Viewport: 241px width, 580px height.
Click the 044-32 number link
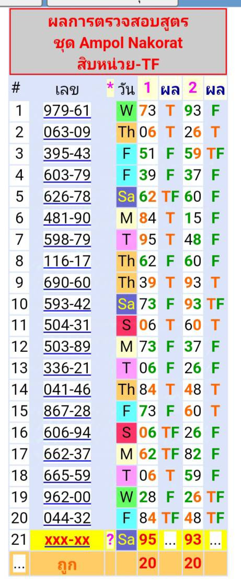pyautogui.click(x=67, y=518)
